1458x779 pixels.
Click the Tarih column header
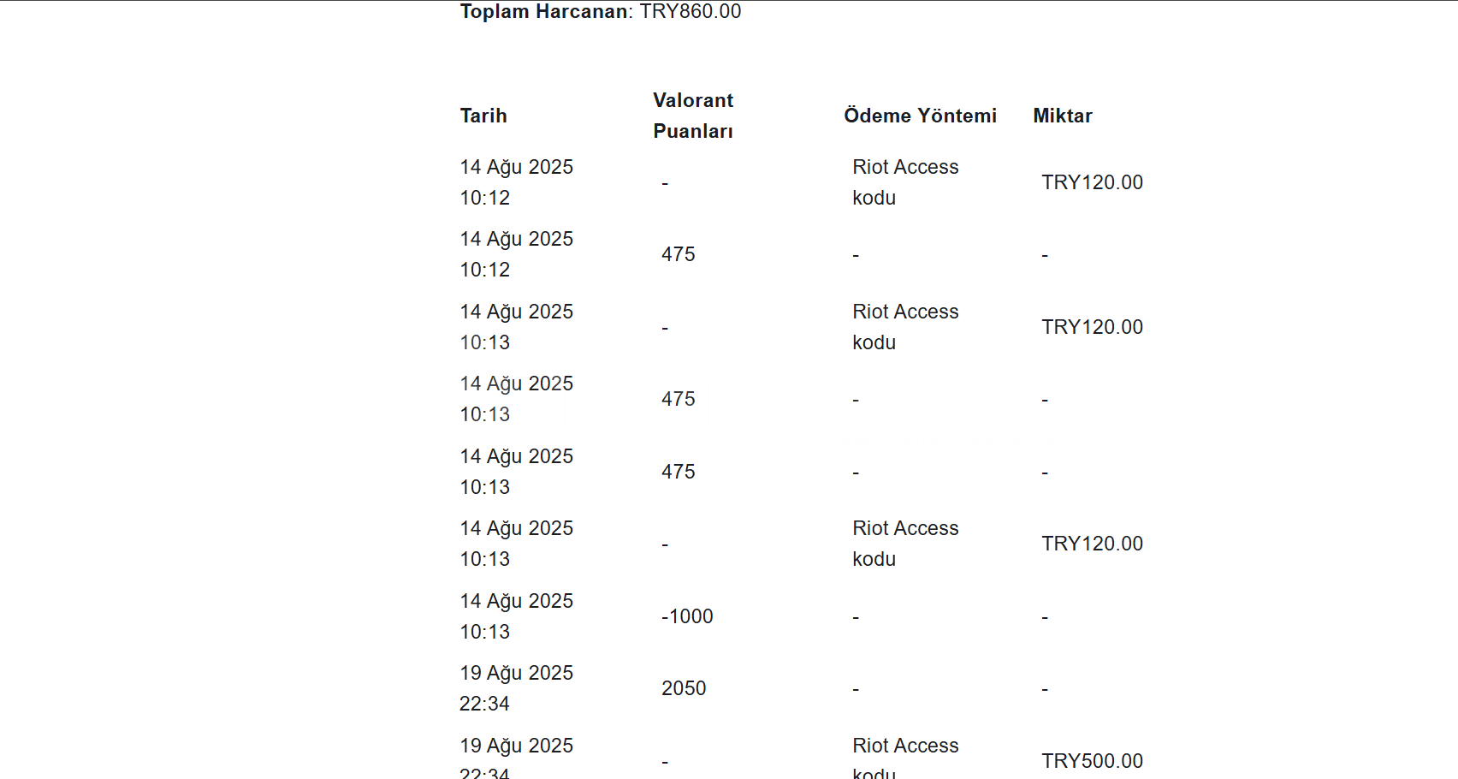point(483,116)
